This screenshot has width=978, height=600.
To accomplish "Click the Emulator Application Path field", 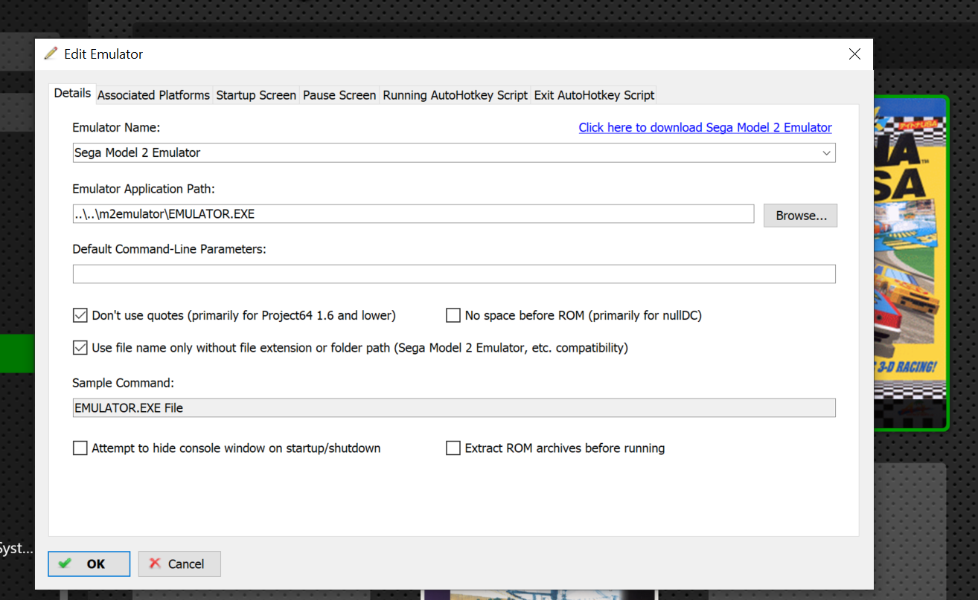I will [x=413, y=214].
